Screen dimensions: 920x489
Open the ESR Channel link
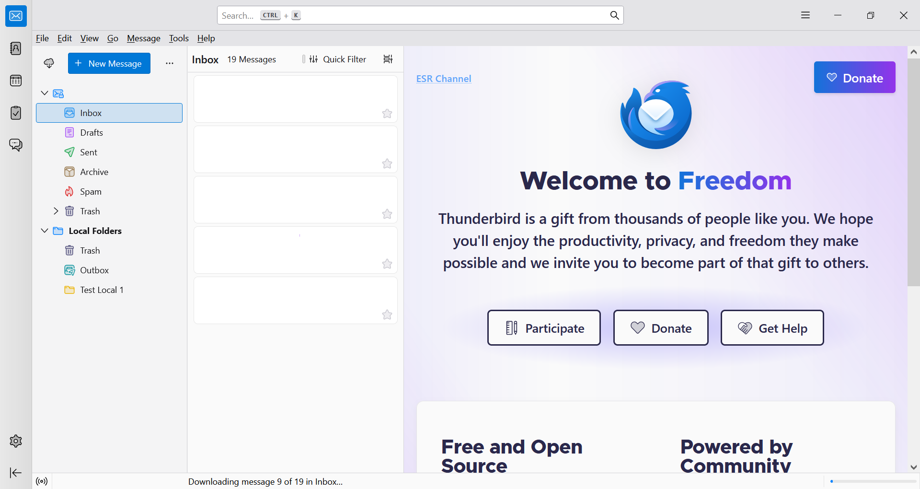(x=444, y=79)
